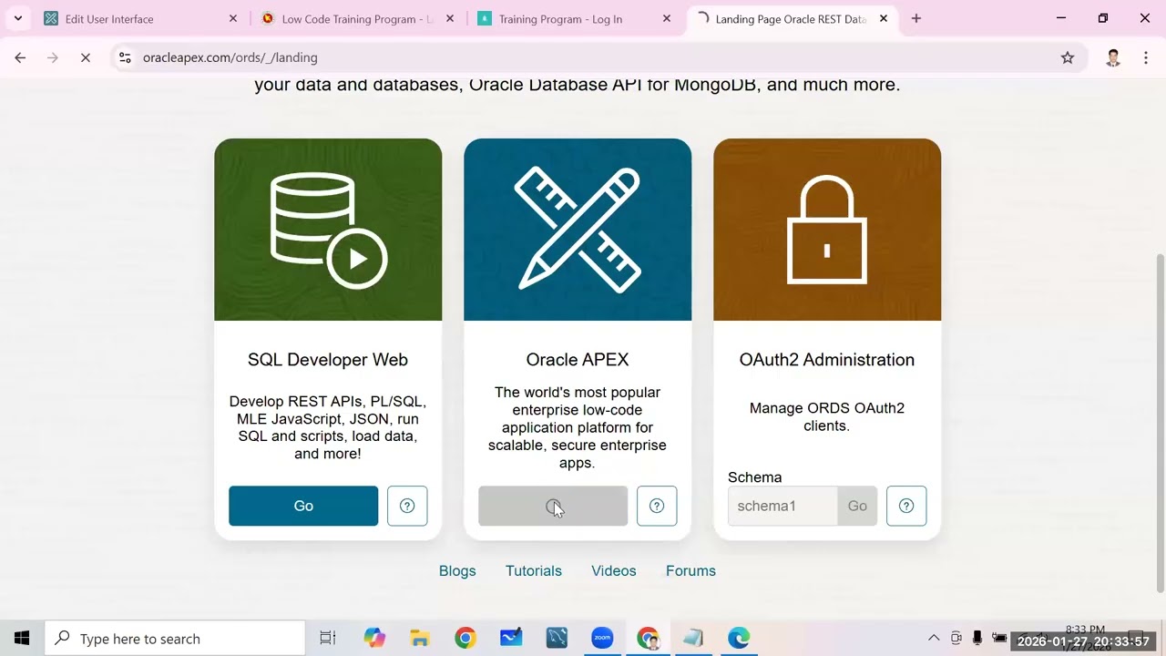Click the OAuth2 schema Go button
1166x656 pixels.
857,506
